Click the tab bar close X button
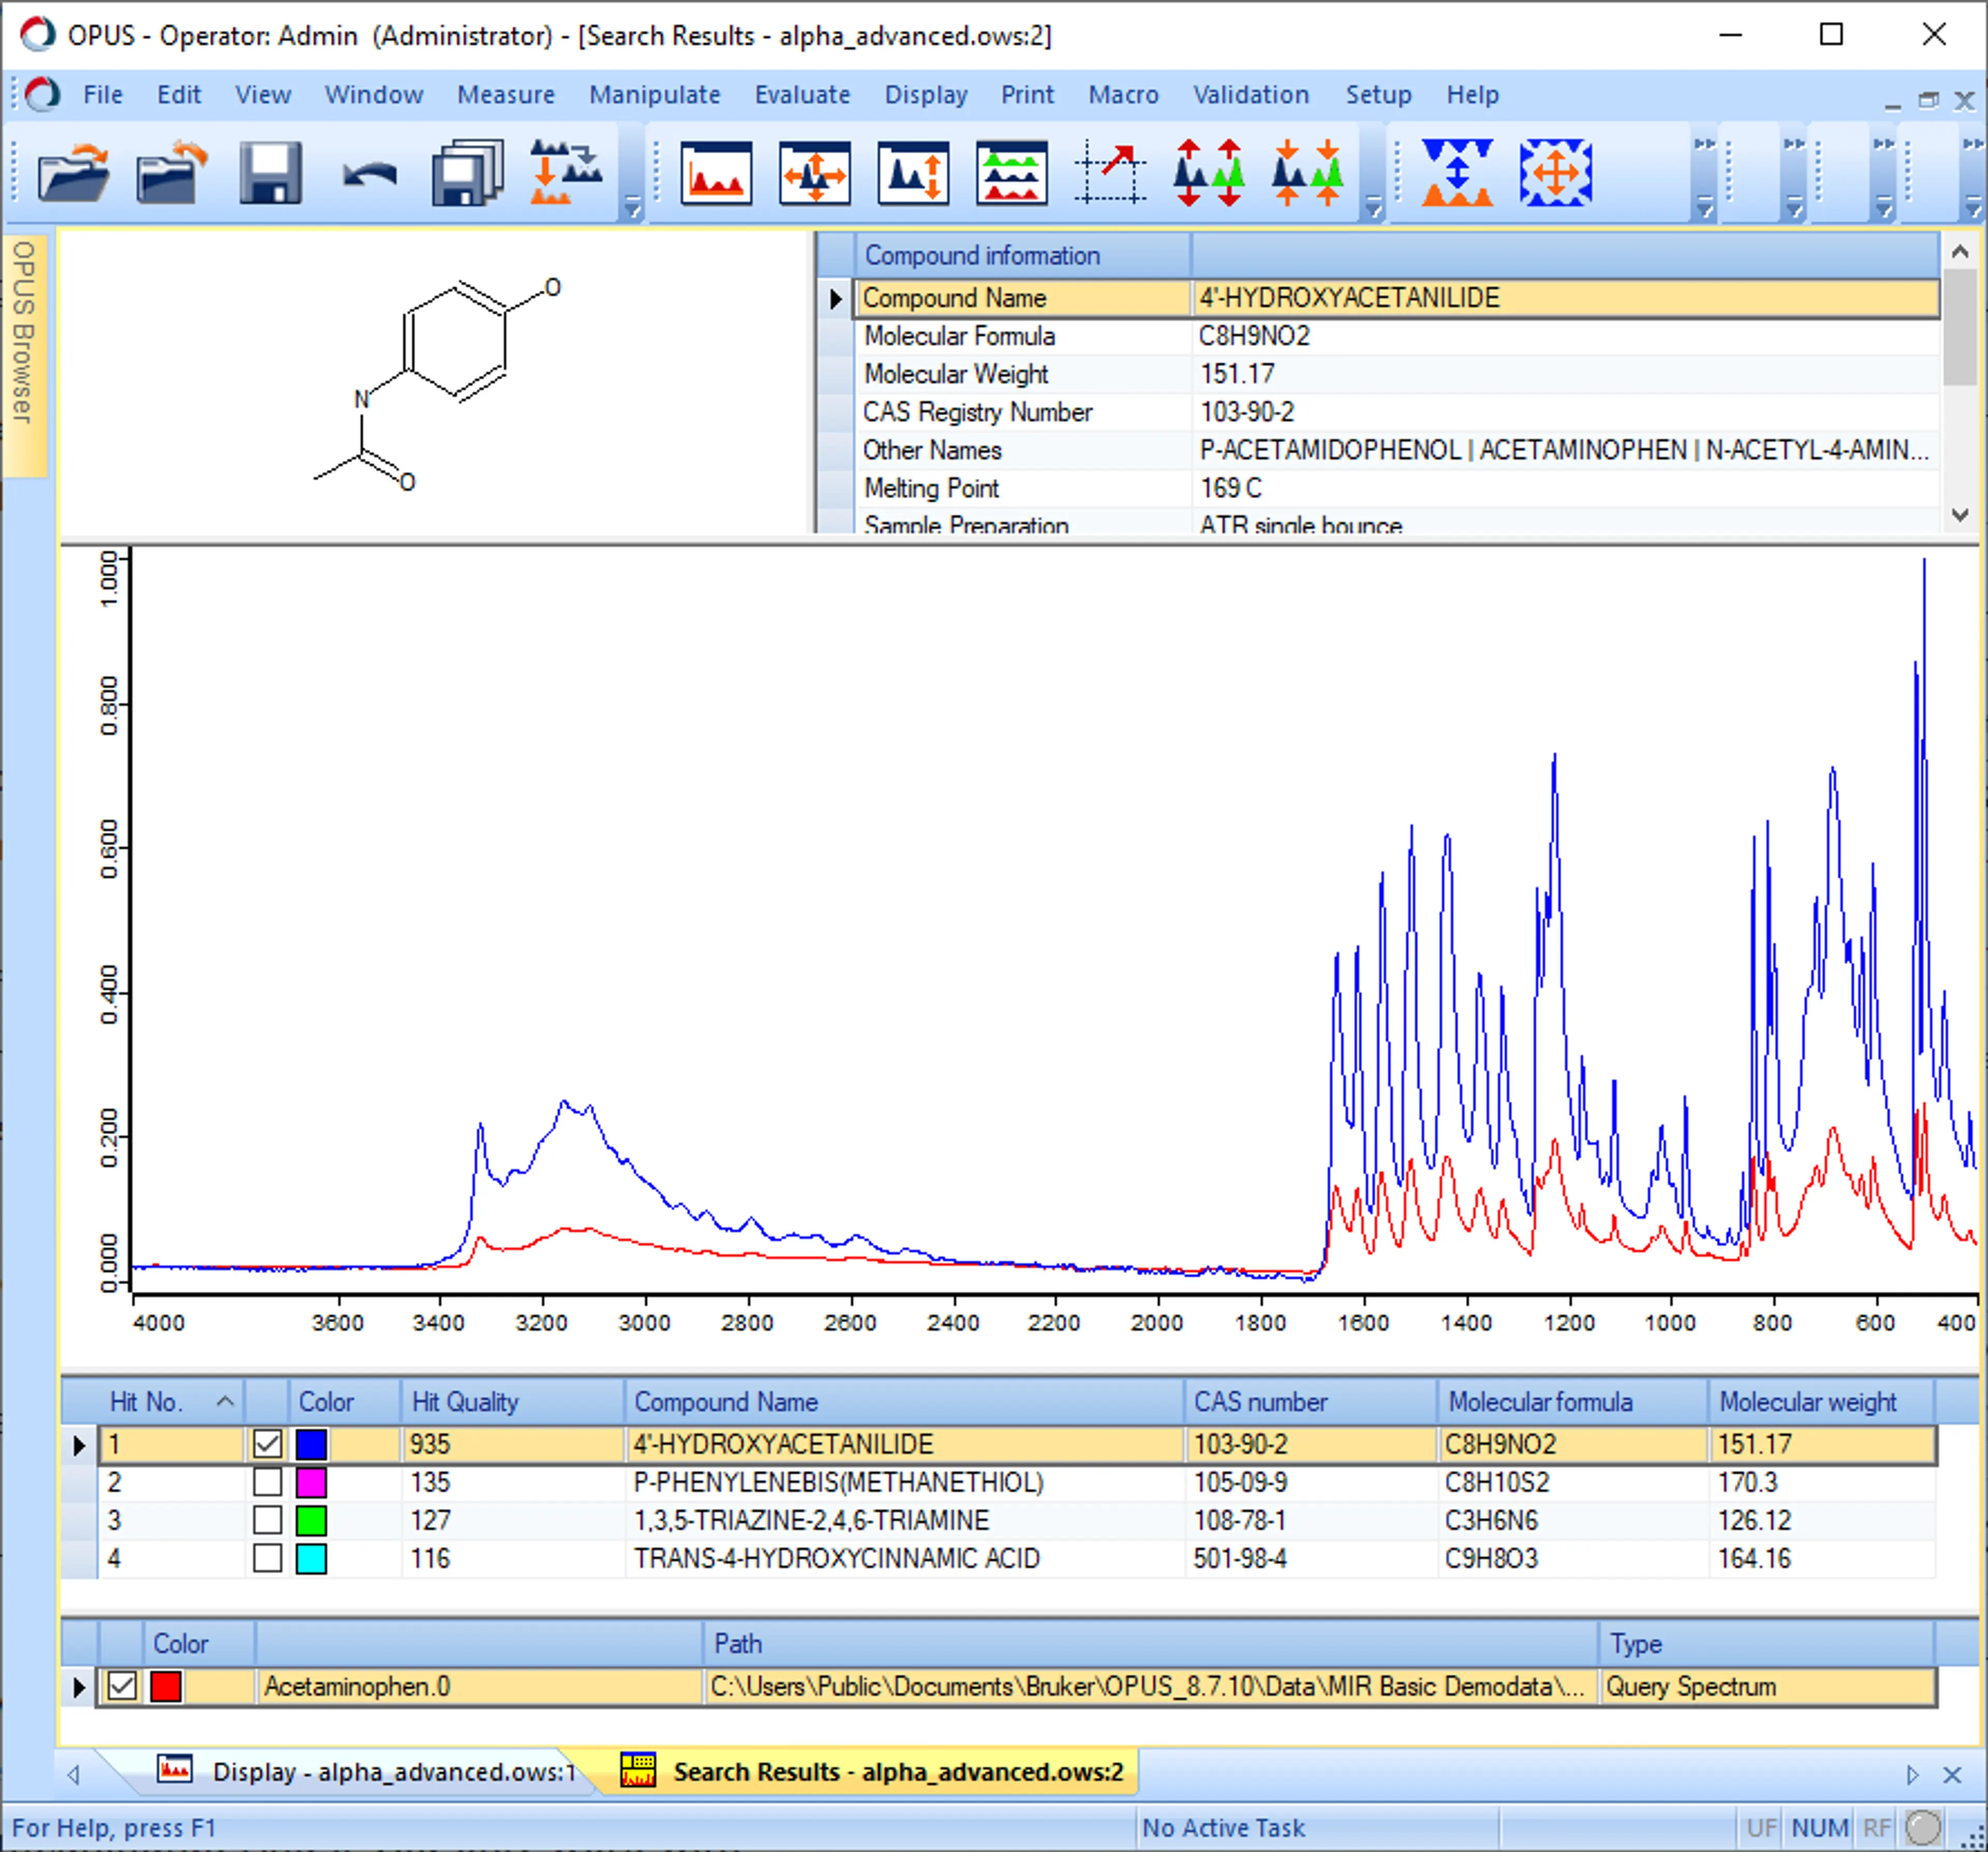The width and height of the screenshot is (1988, 1852). (1952, 1774)
